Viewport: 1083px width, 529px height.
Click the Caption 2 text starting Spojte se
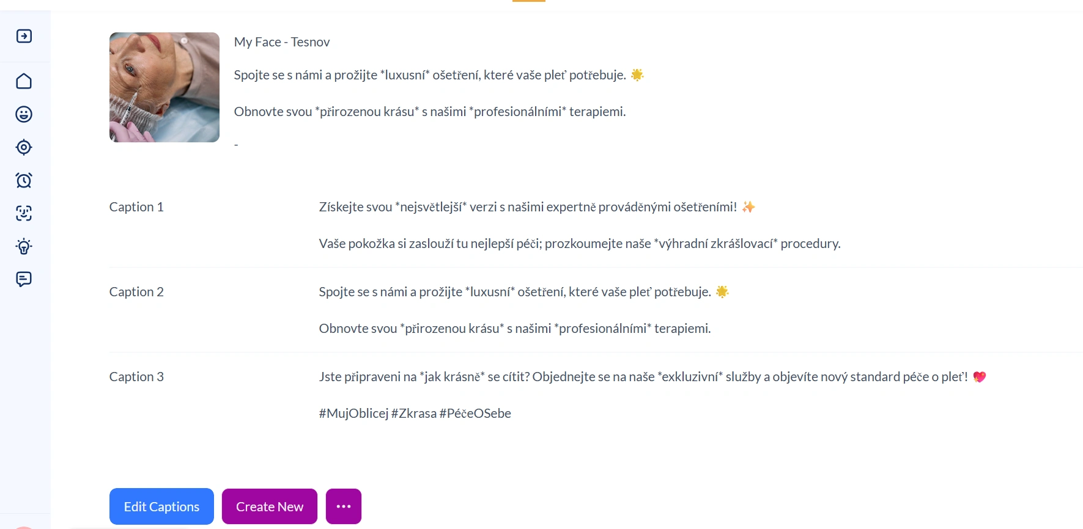pyautogui.click(x=524, y=292)
